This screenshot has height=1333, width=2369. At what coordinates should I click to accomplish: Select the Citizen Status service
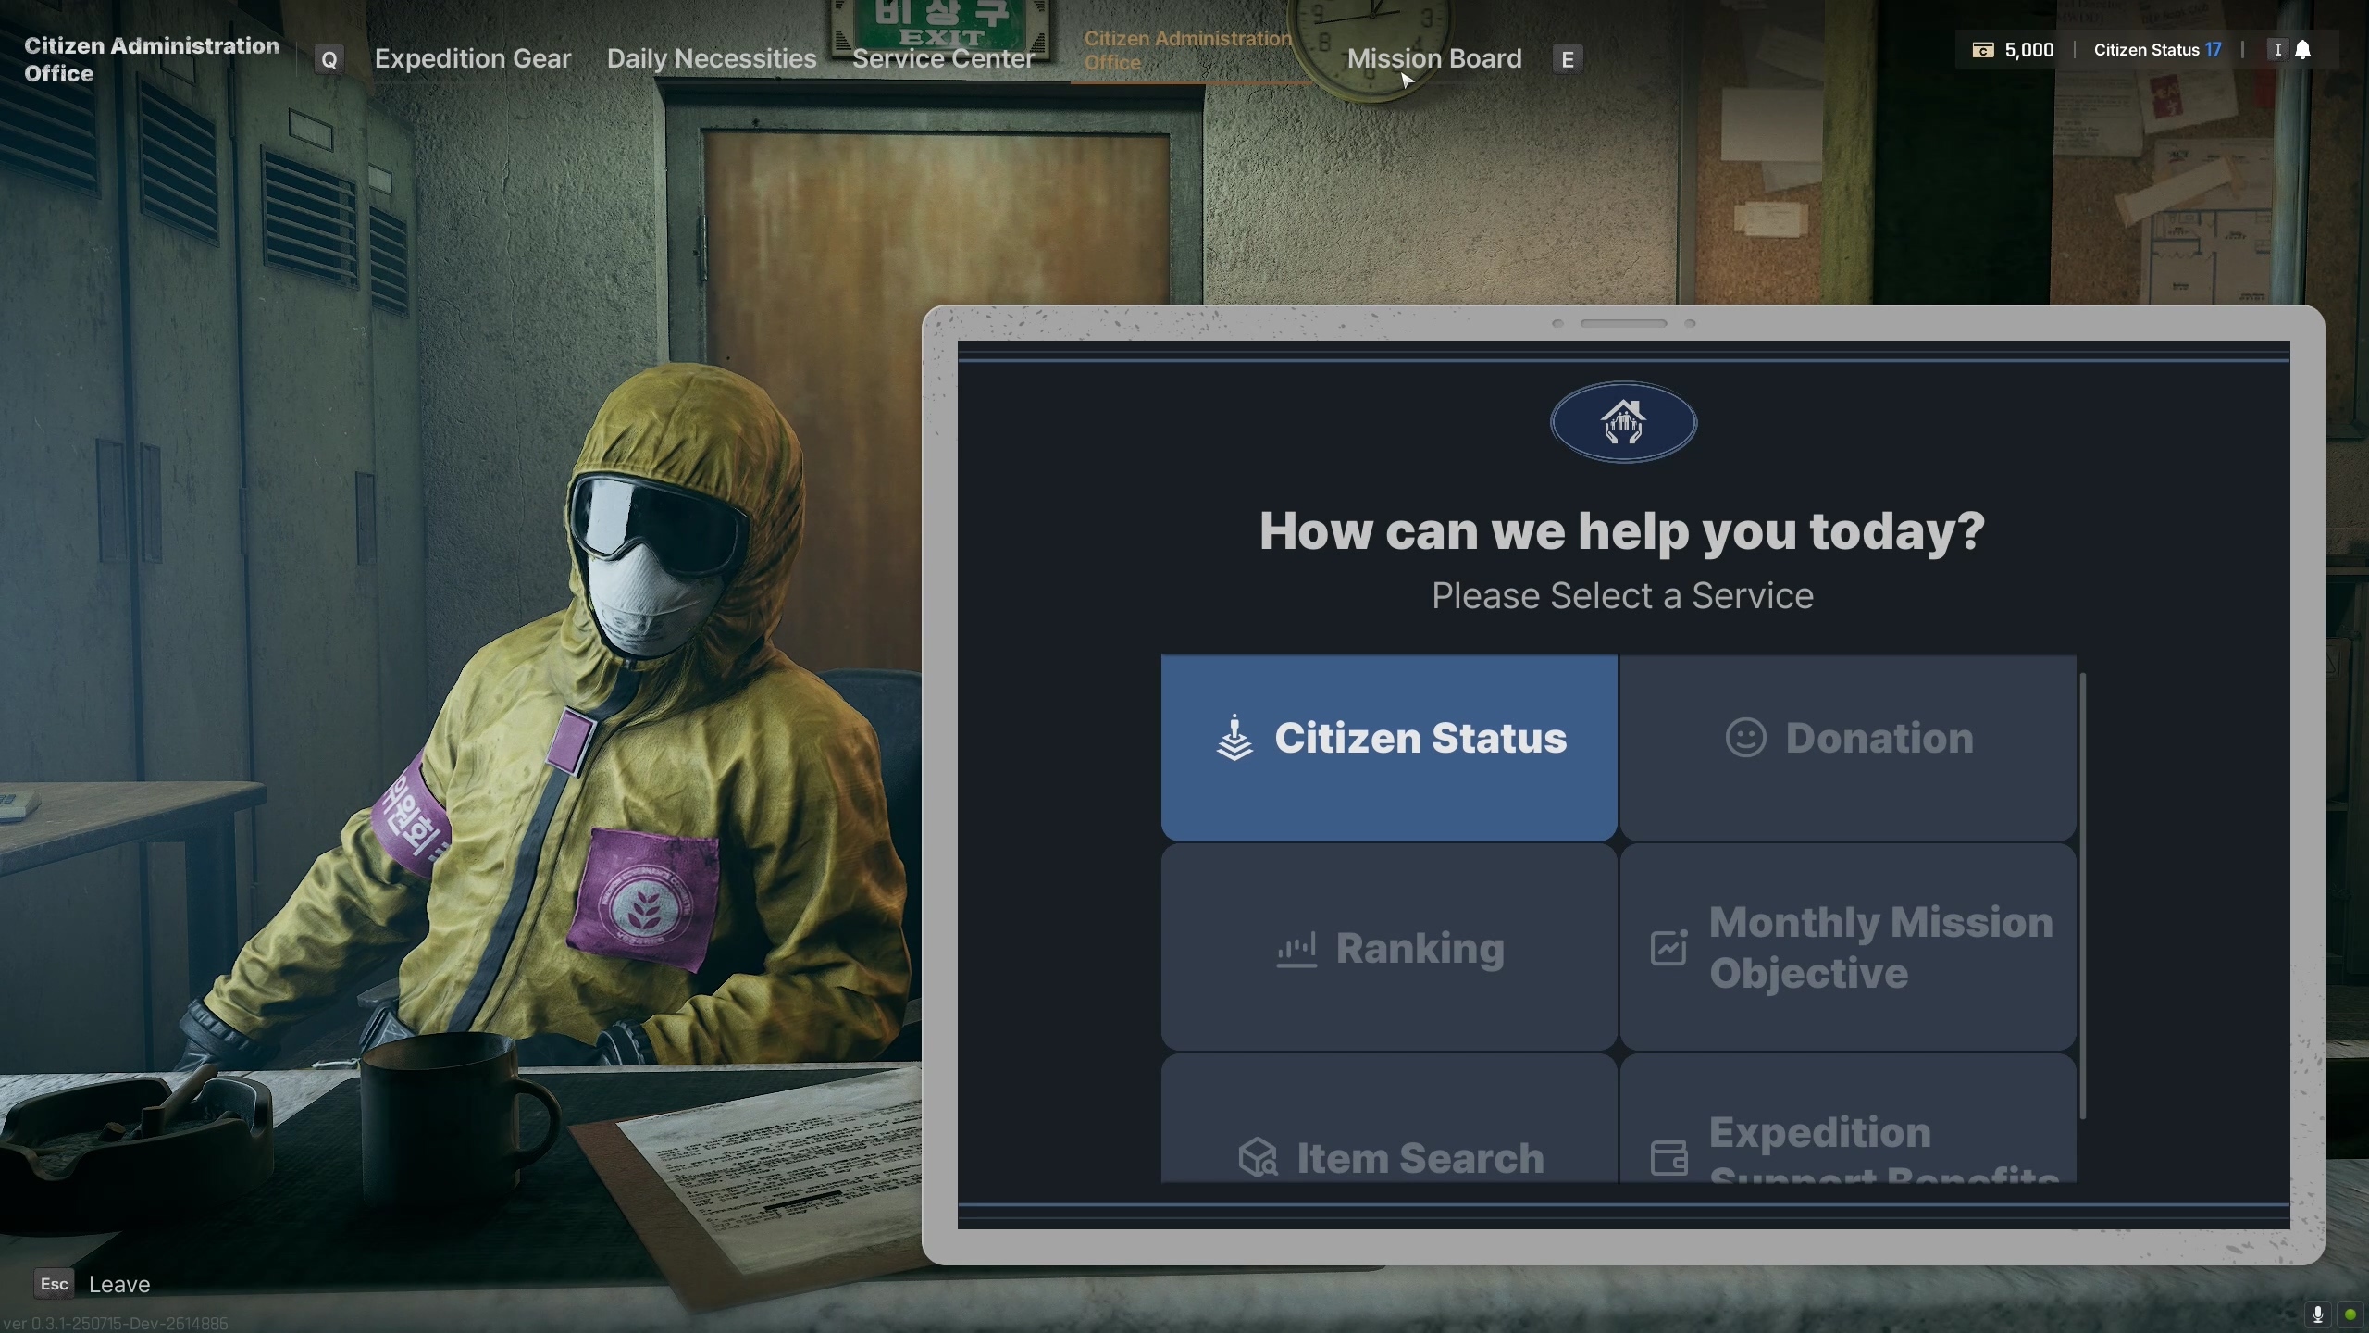point(1389,747)
